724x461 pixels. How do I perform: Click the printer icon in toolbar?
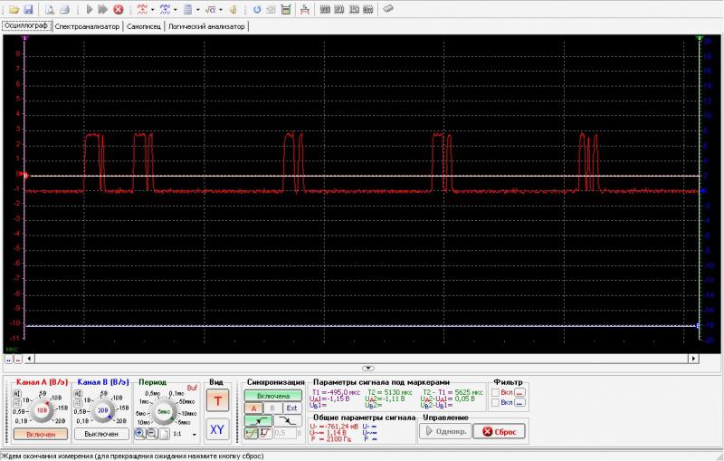point(64,9)
